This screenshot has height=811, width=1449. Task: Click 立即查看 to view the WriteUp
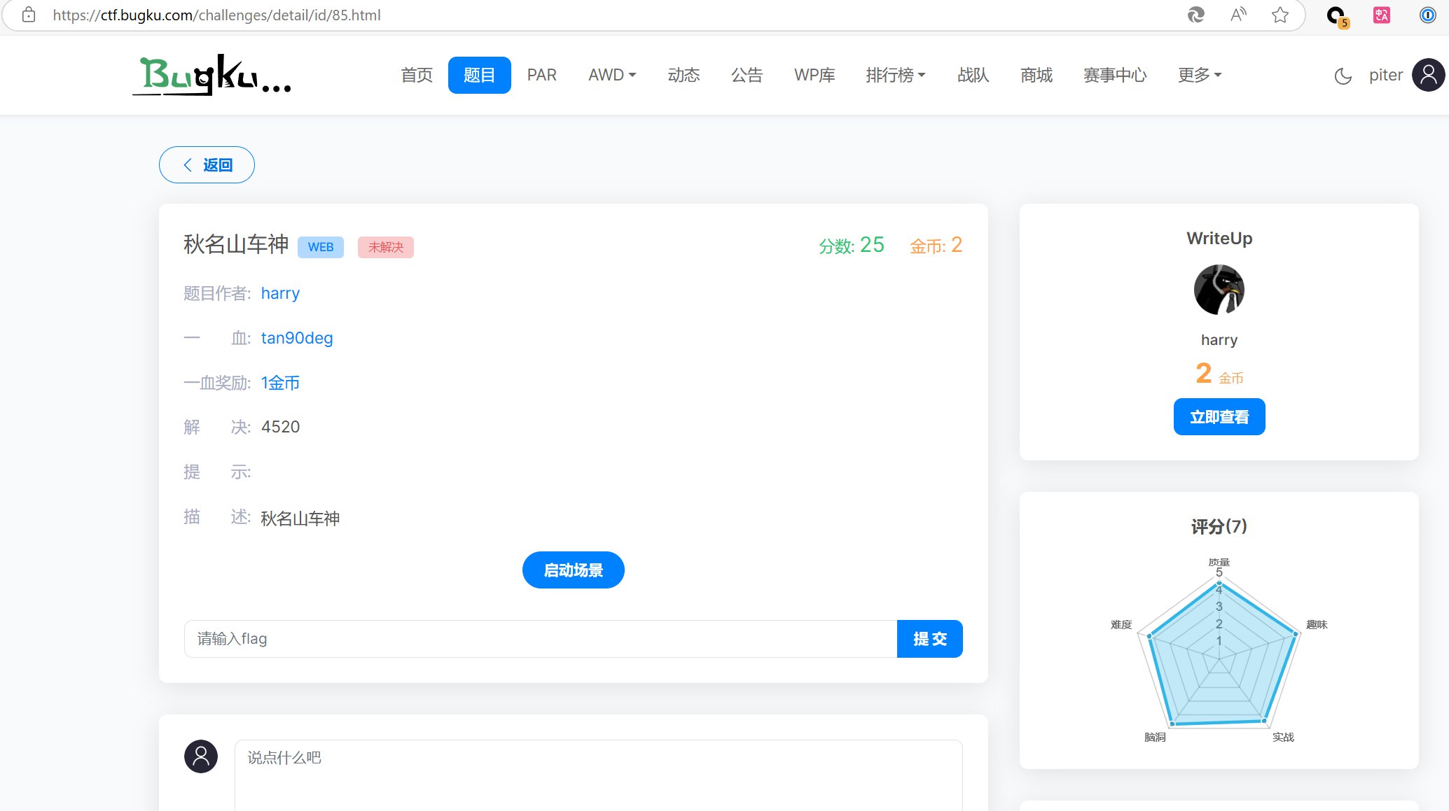(1219, 417)
